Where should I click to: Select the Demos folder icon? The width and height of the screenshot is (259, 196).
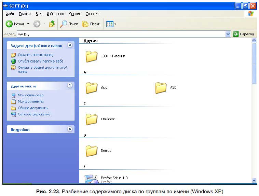pos(92,151)
